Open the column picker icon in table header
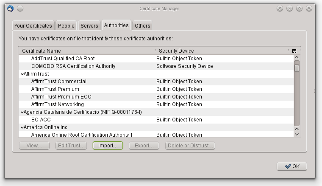This screenshot has height=186, width=322. (294, 51)
